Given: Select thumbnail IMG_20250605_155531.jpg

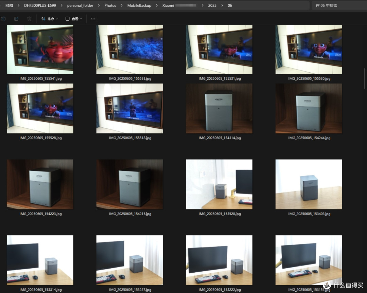Looking at the screenshot, I should pyautogui.click(x=219, y=50).
